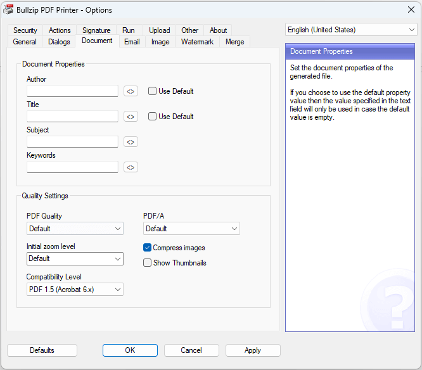Switch to the Watermark tab

(197, 42)
